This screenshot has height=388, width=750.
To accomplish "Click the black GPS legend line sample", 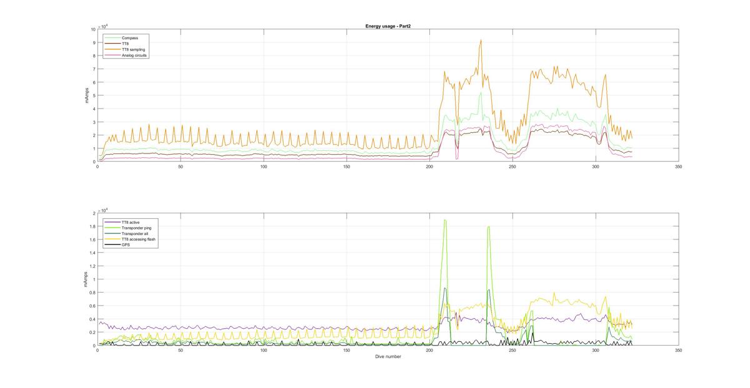I will [x=112, y=245].
